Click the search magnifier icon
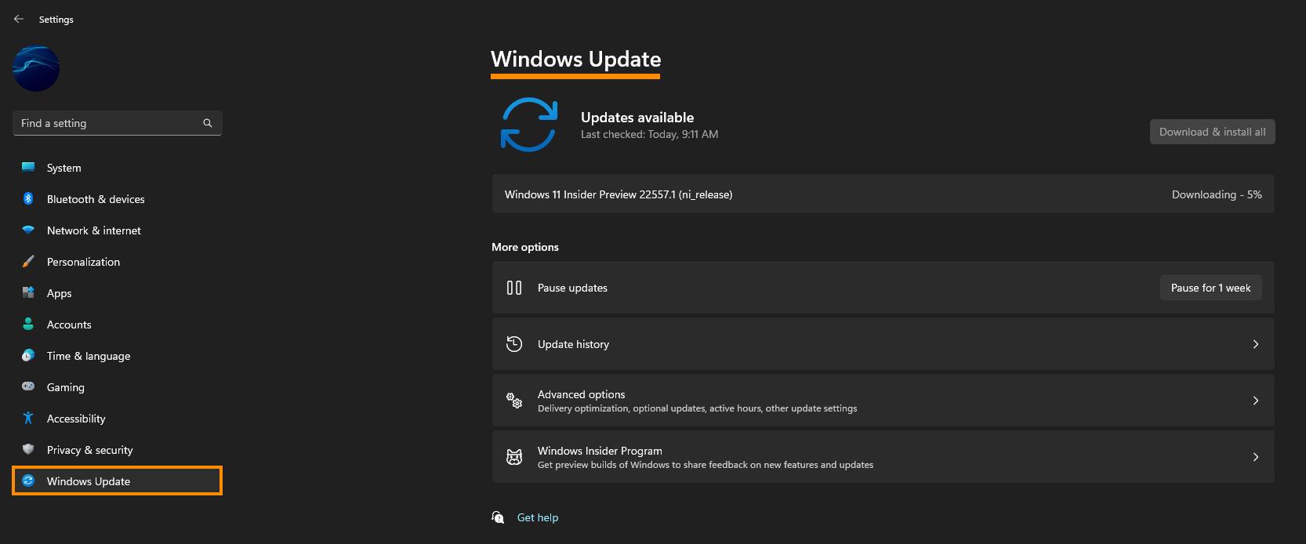 [208, 123]
